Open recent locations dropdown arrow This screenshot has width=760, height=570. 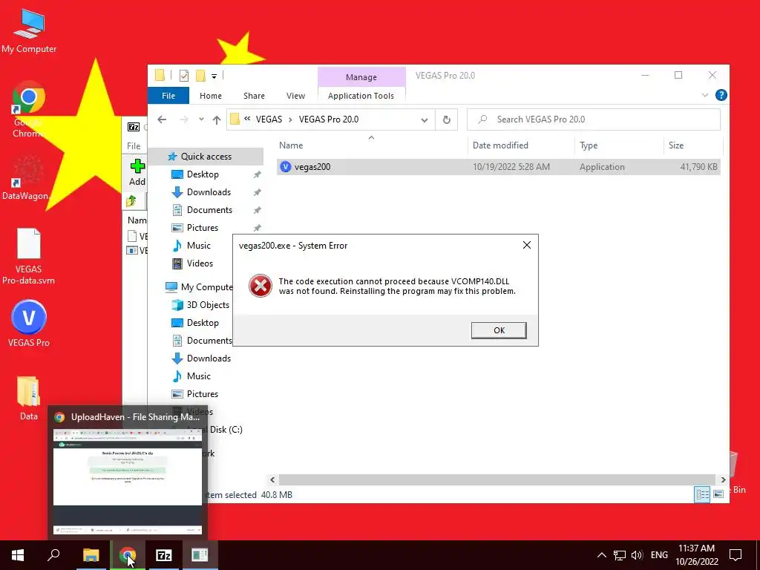pyautogui.click(x=201, y=119)
